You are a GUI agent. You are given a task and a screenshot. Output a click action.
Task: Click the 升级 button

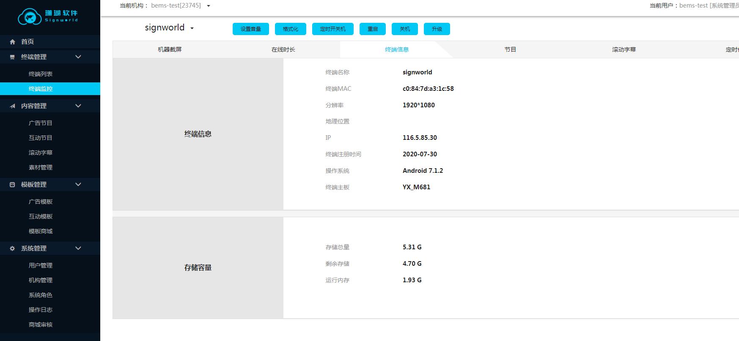coord(437,29)
